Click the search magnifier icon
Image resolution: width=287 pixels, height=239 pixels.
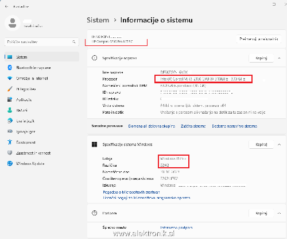point(74,41)
